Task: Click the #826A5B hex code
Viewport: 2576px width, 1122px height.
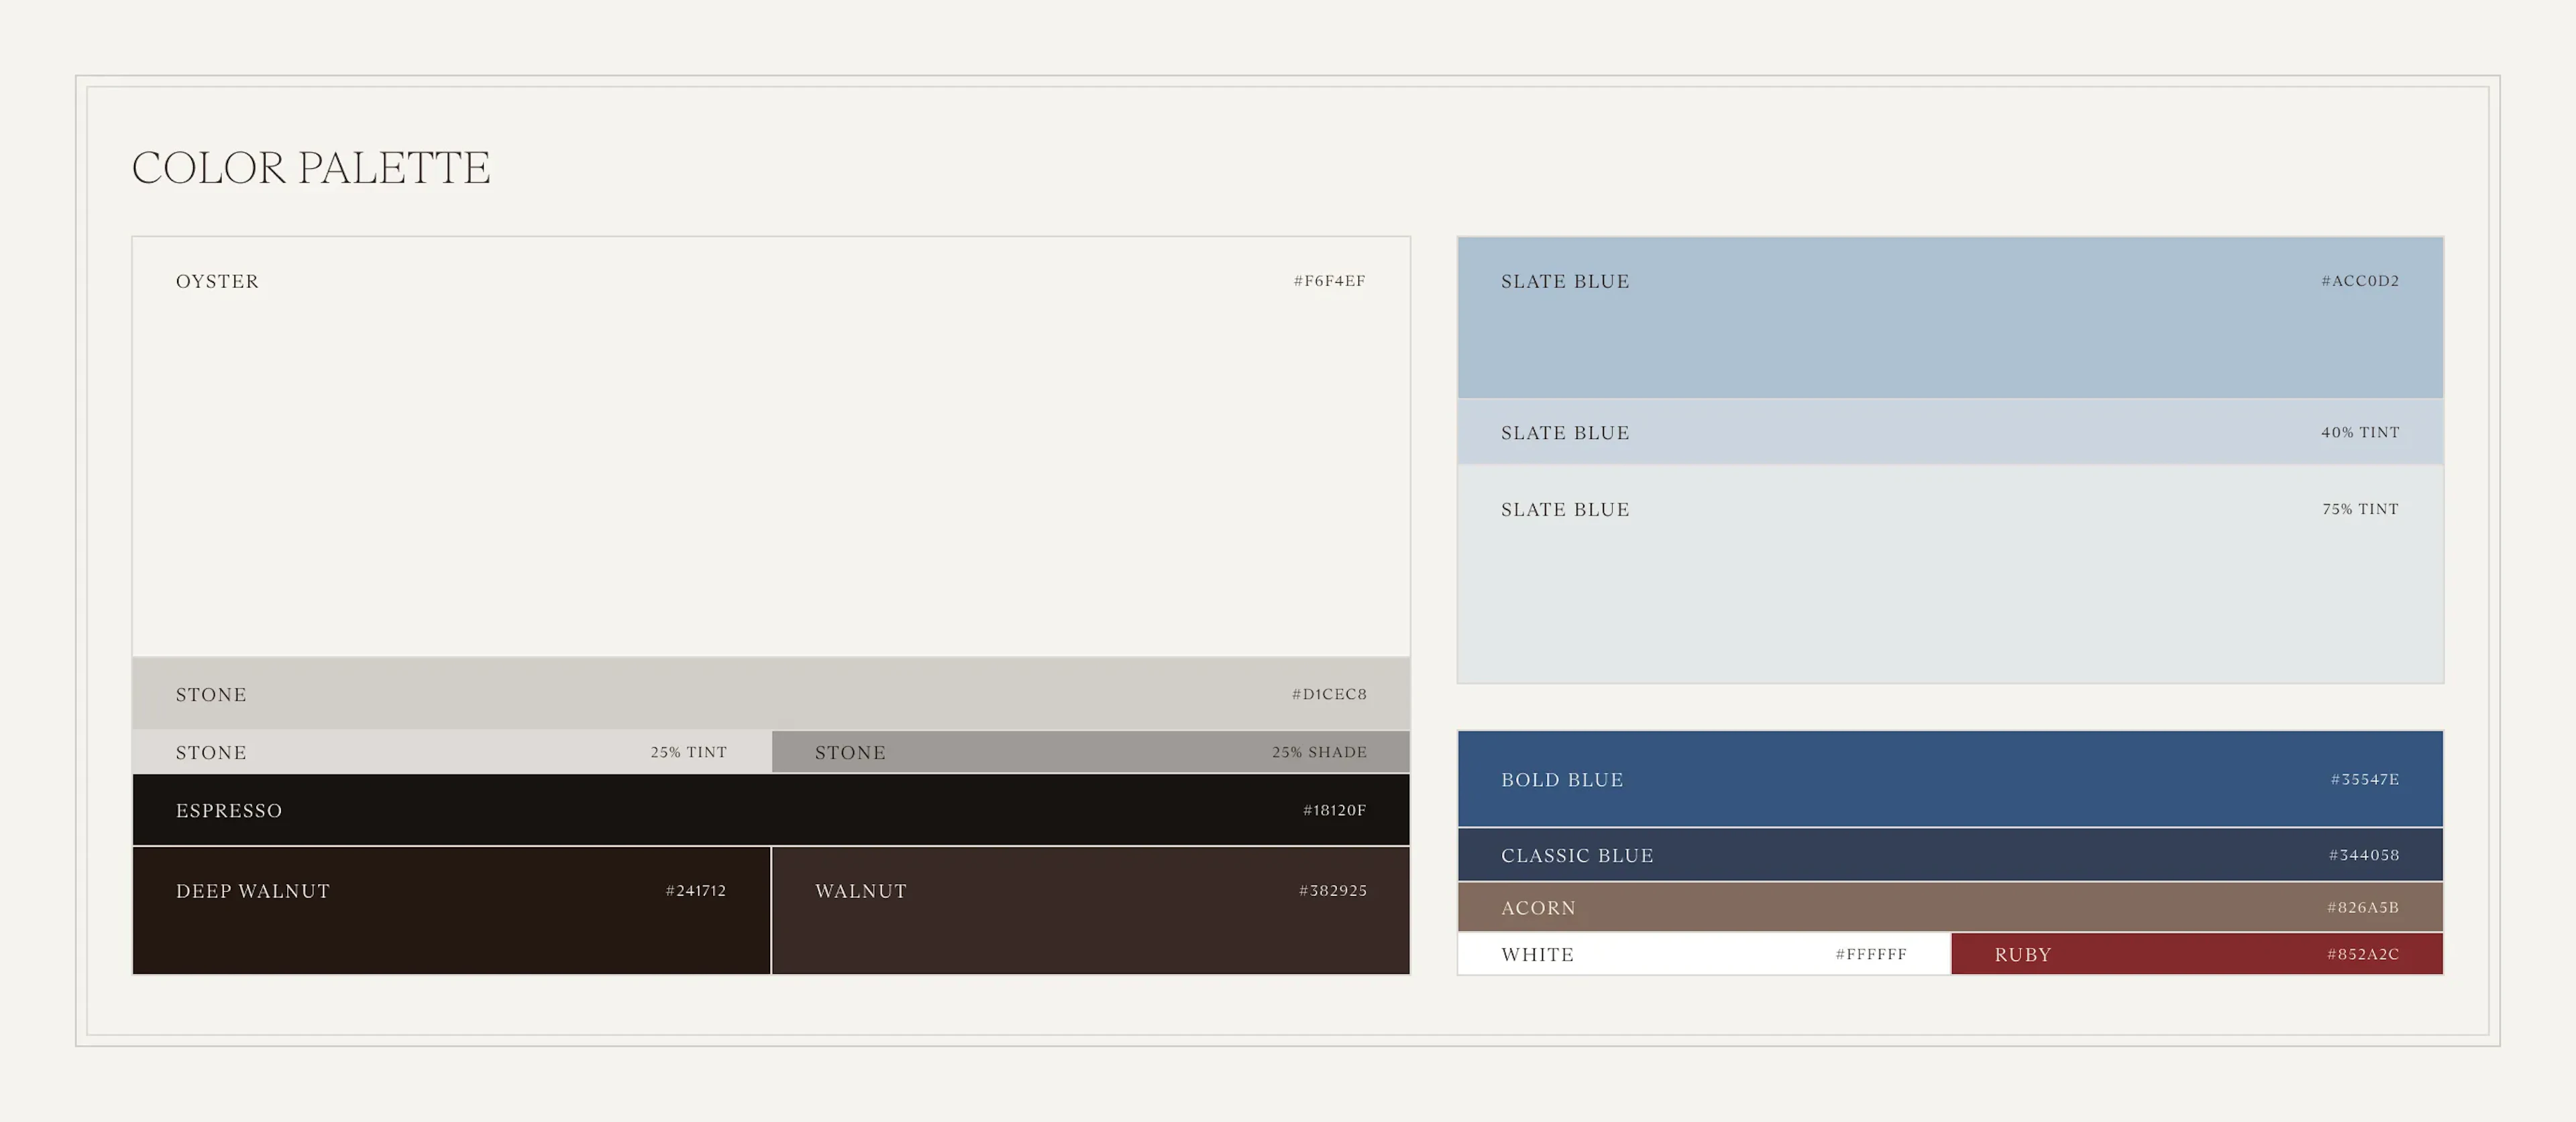Action: click(2363, 908)
